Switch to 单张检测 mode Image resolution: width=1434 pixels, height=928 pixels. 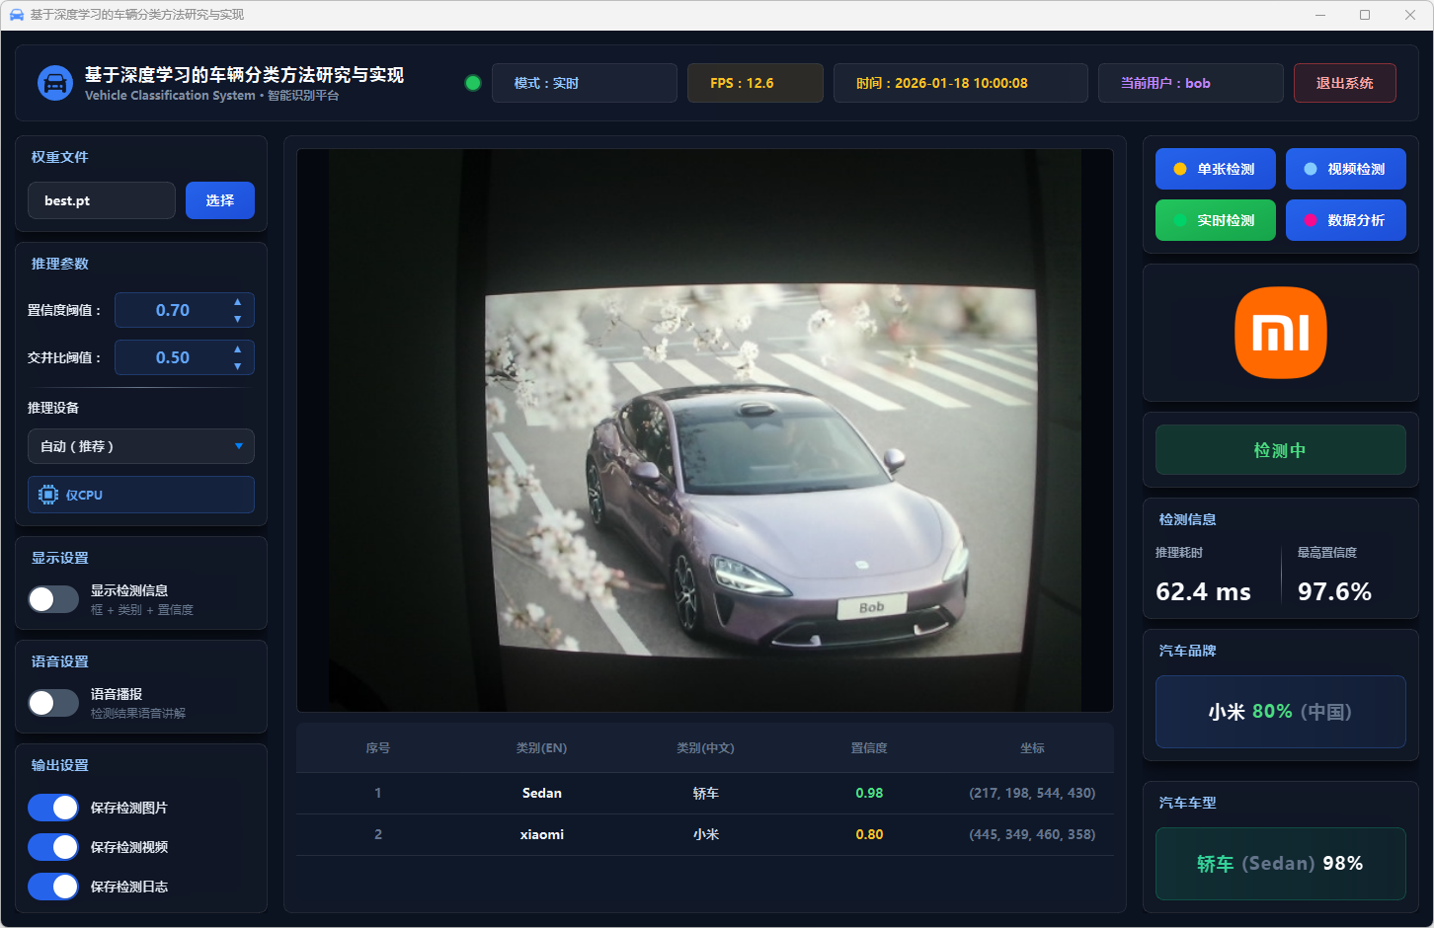(x=1216, y=169)
